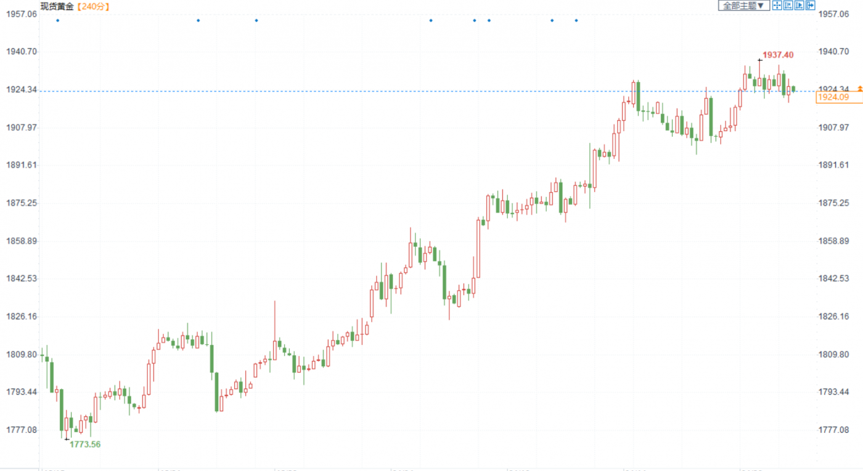Viewport: 863px width, 471px height.
Task: Click the jump-to-latest arrow icon
Action: tap(811, 6)
